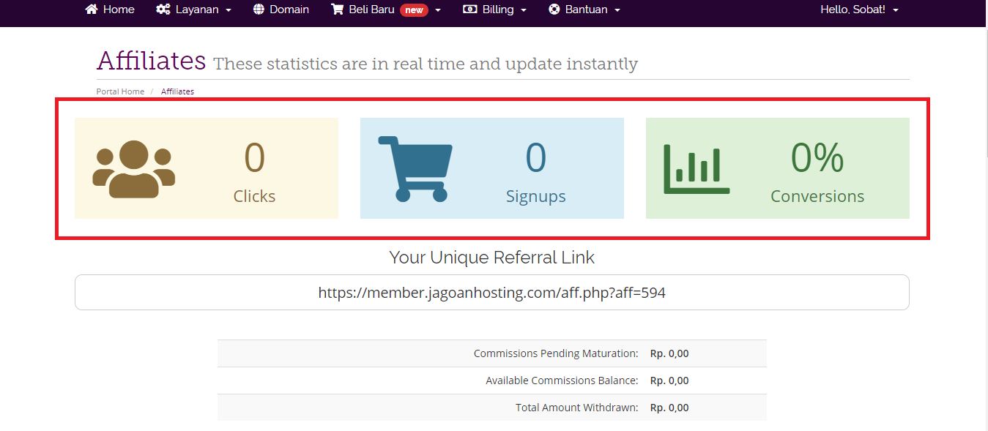Open the Hello, Sobat! account menu
The width and height of the screenshot is (988, 431).
coord(859,10)
